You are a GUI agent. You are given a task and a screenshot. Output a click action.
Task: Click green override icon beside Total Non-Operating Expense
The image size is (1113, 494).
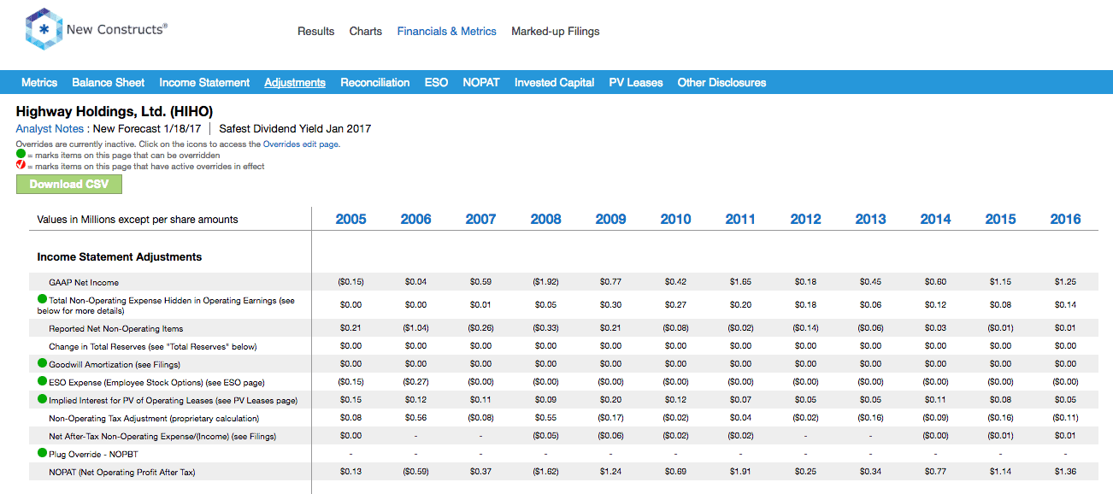[43, 300]
